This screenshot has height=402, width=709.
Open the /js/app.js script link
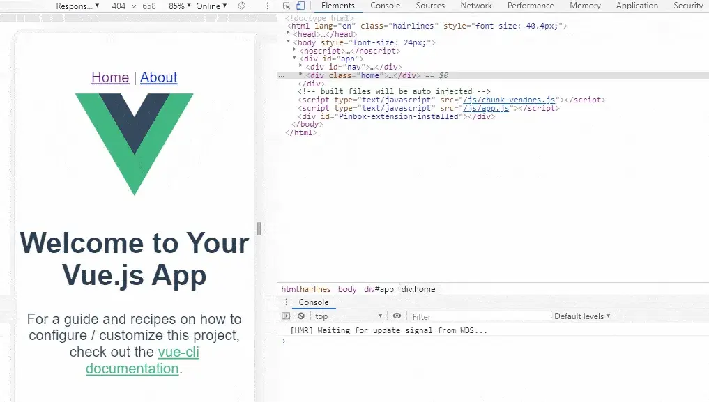point(486,108)
